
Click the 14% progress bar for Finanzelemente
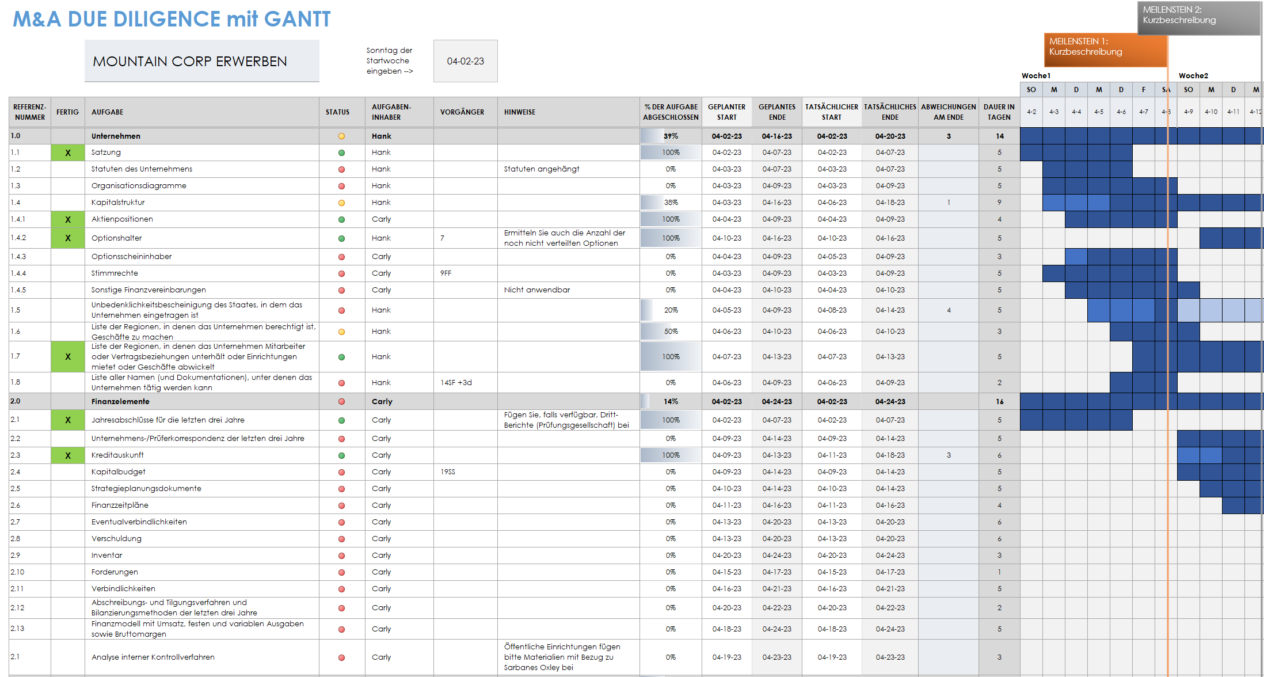[671, 402]
